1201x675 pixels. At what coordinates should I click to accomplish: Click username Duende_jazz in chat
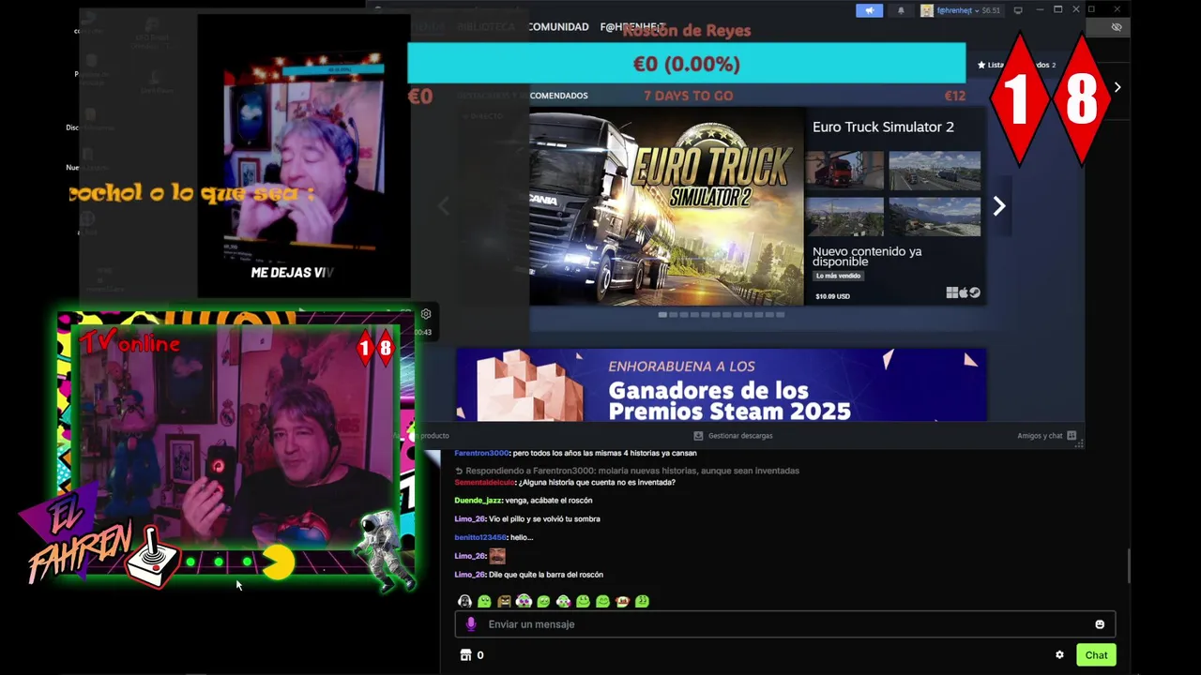click(x=479, y=501)
